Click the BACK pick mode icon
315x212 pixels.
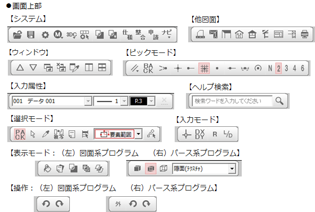(148, 68)
